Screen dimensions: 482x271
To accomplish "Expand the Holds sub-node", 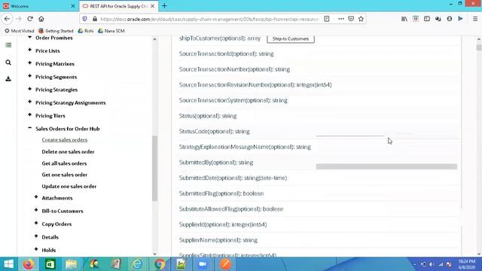I will click(36, 249).
